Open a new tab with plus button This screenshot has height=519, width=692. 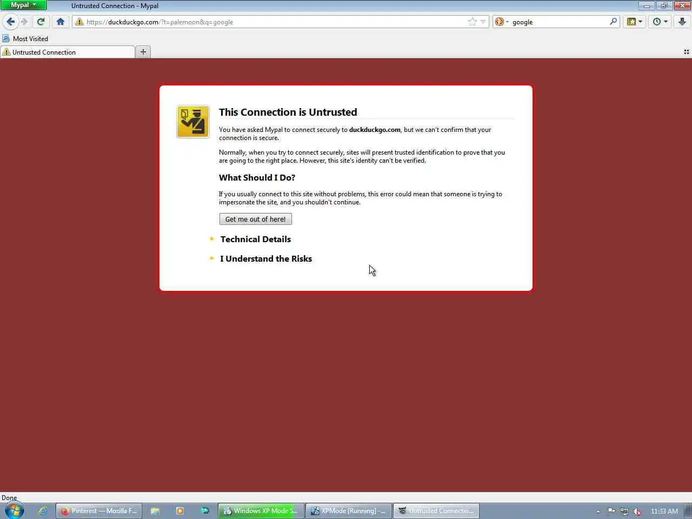pyautogui.click(x=143, y=52)
